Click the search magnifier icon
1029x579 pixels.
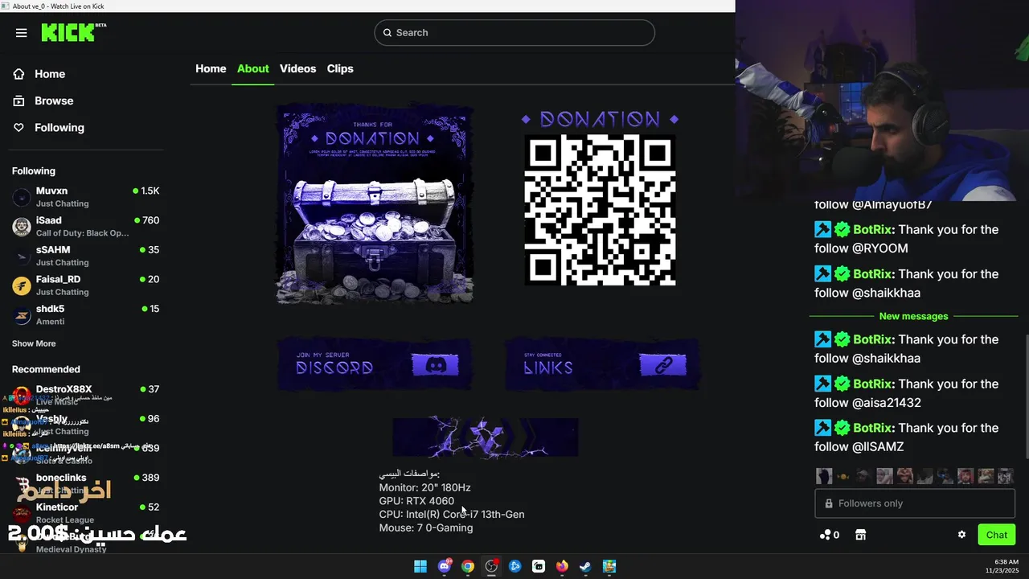pyautogui.click(x=387, y=33)
